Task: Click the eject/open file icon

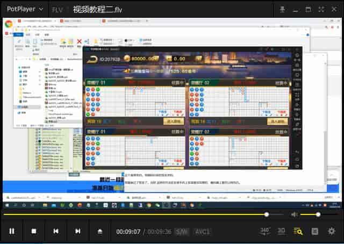Action: click(99, 231)
